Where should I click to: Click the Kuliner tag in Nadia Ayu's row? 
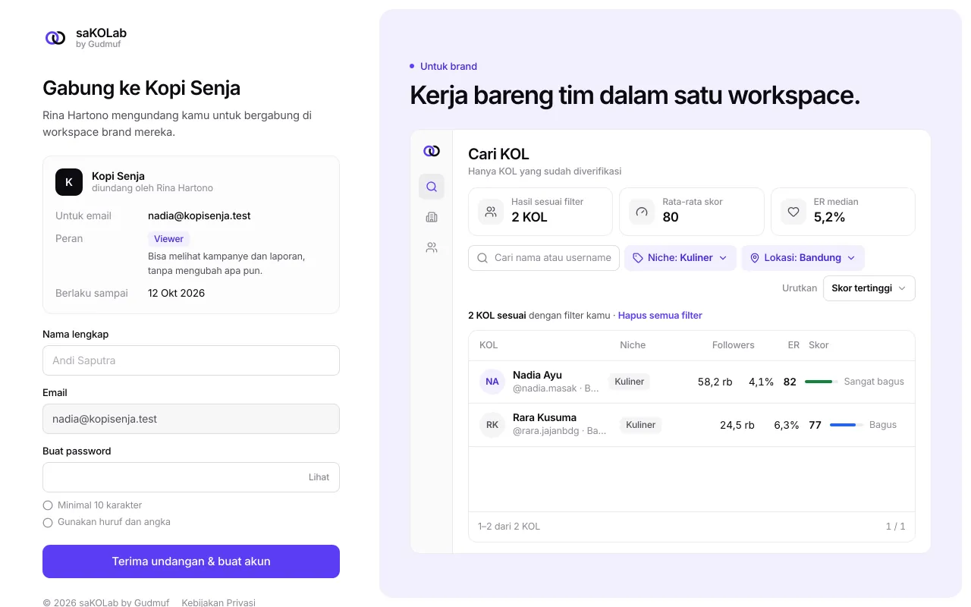click(x=630, y=382)
